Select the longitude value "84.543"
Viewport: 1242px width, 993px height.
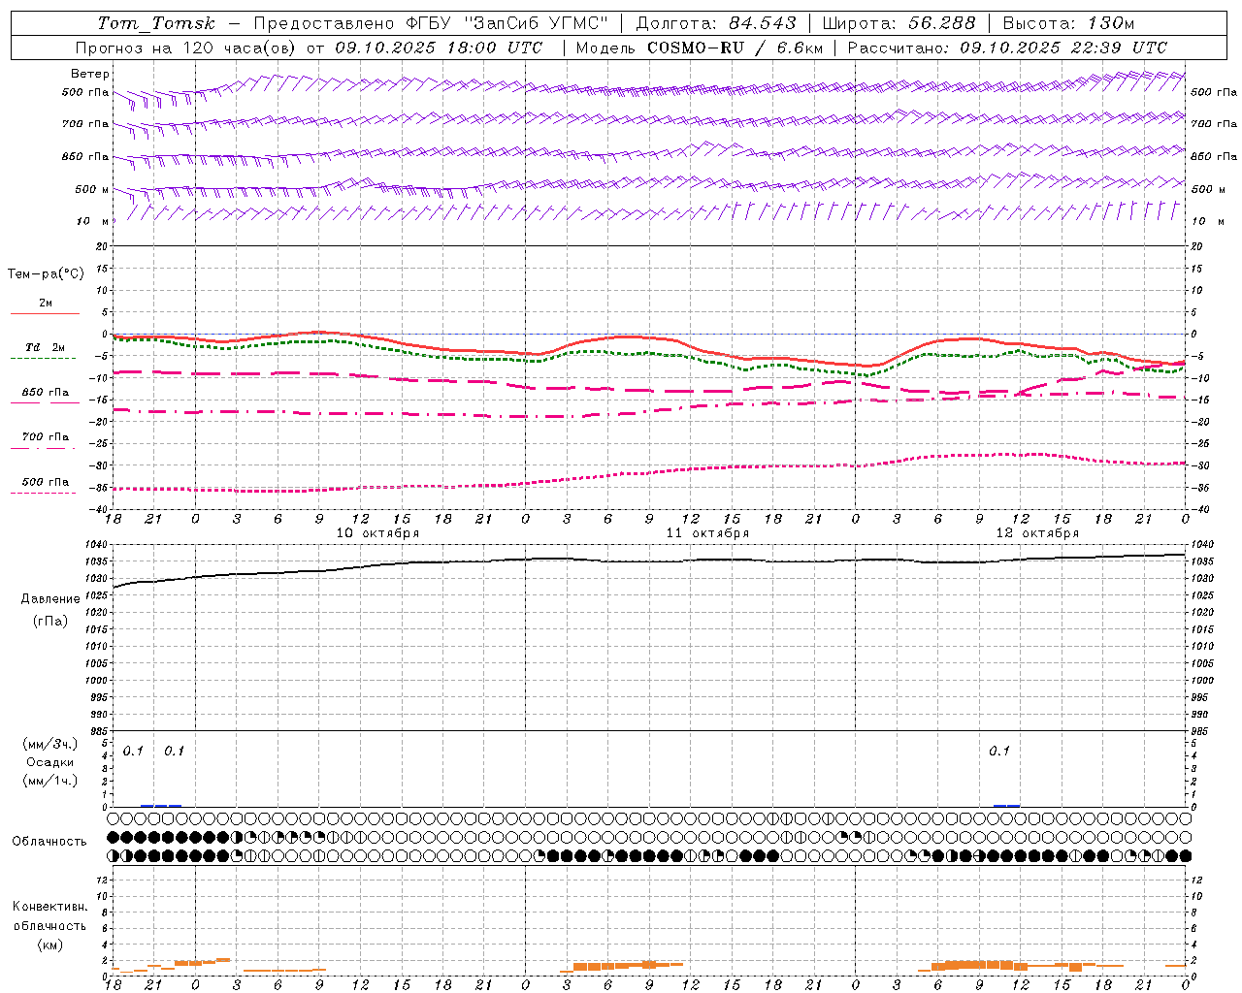pyautogui.click(x=763, y=23)
